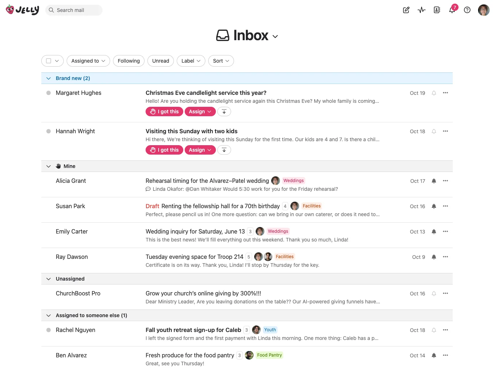The width and height of the screenshot is (494, 370).
Task: Open more options for Emily Carter email
Action: pos(445,232)
